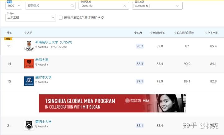
Task: Click the 85.1 total score of 蒙纳士大学
Action: pos(140,126)
